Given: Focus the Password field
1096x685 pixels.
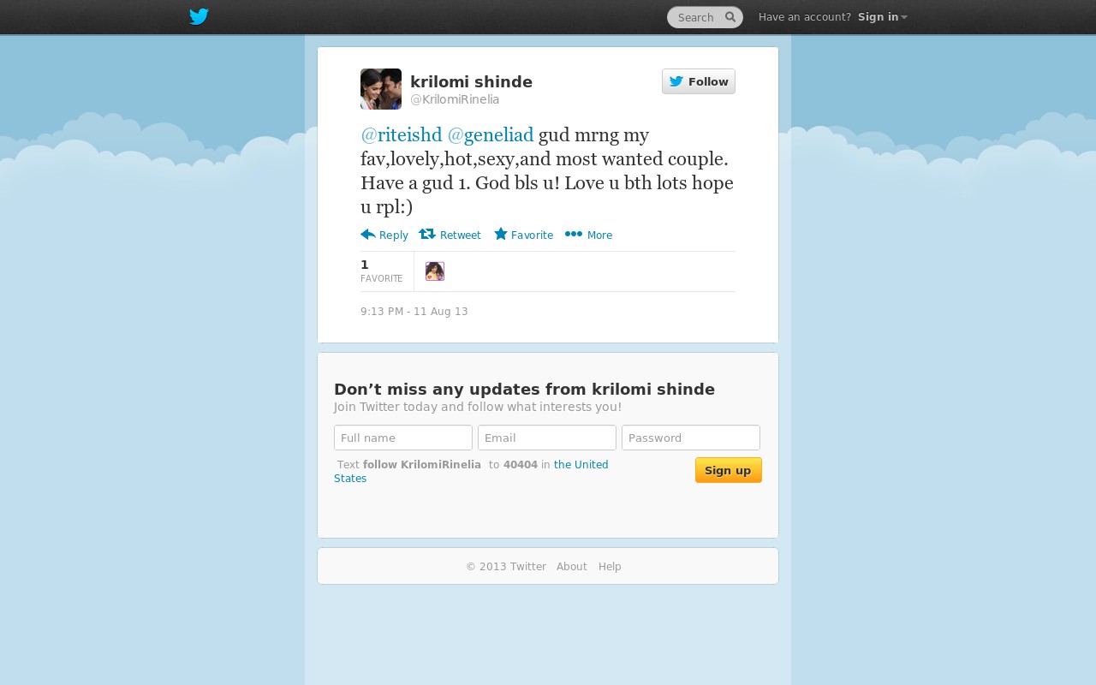Looking at the screenshot, I should click(x=691, y=438).
